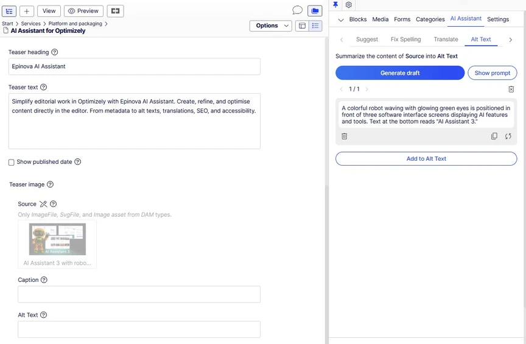Image resolution: width=526 pixels, height=344 pixels.
Task: Open the Translate action tab
Action: (446, 39)
